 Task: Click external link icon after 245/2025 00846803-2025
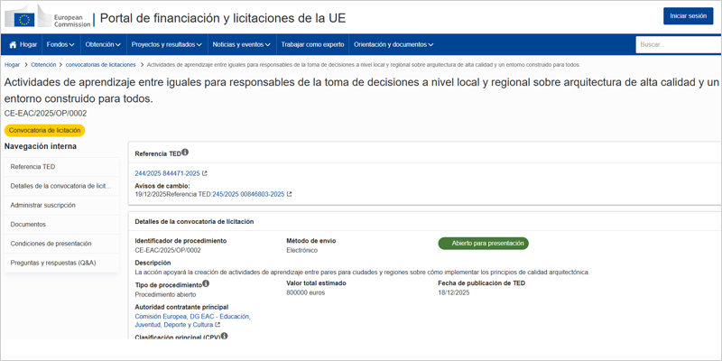pos(289,194)
